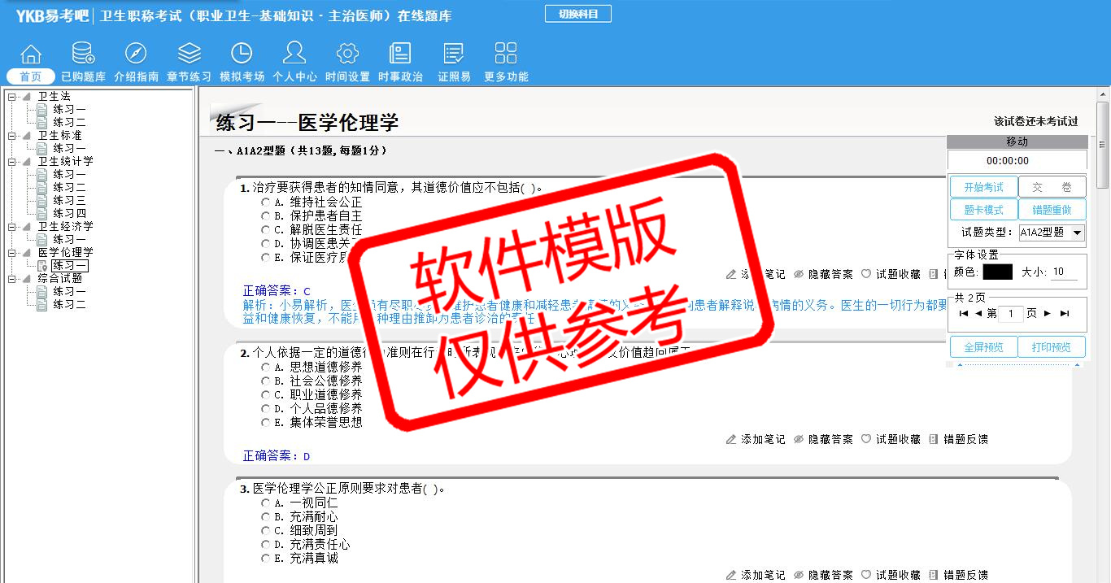1111x583 pixels.
Task: Click the 首页 home tab
Action: [31, 76]
